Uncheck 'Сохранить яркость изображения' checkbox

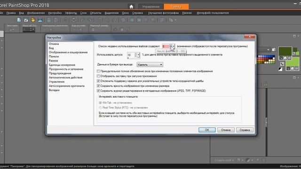pos(98,86)
